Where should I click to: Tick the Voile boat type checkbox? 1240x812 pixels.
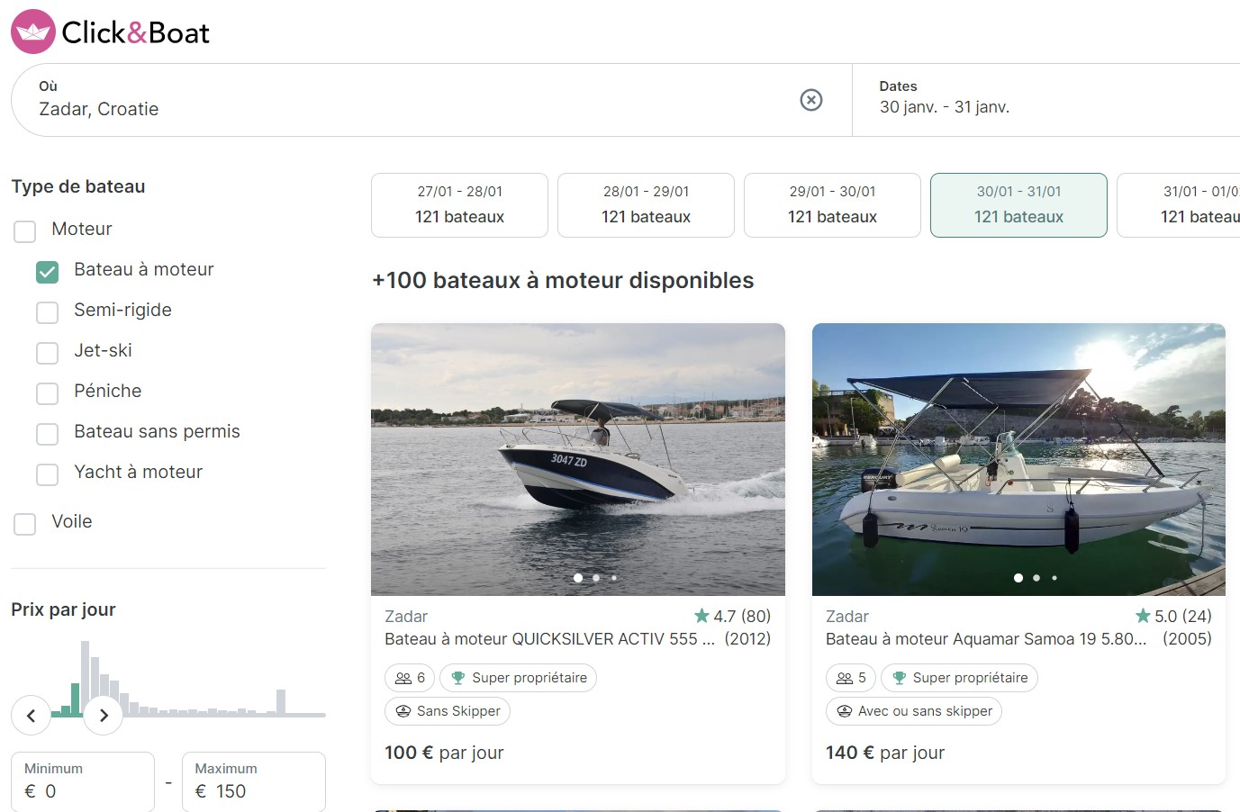[x=25, y=524]
